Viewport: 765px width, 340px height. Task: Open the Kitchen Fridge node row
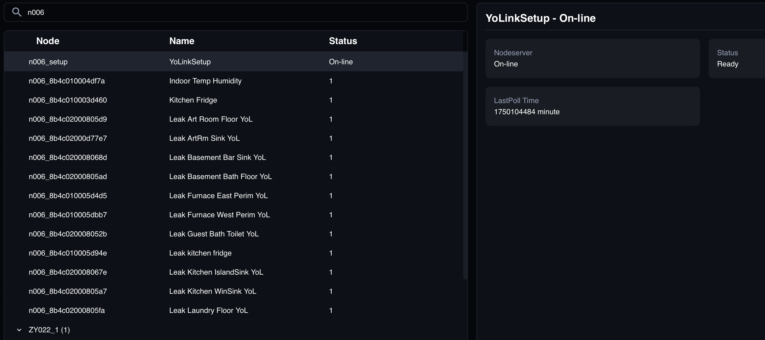[x=193, y=100]
